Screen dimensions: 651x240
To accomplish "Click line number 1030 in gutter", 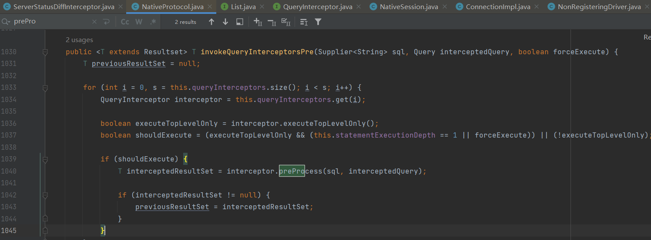I will coord(9,52).
